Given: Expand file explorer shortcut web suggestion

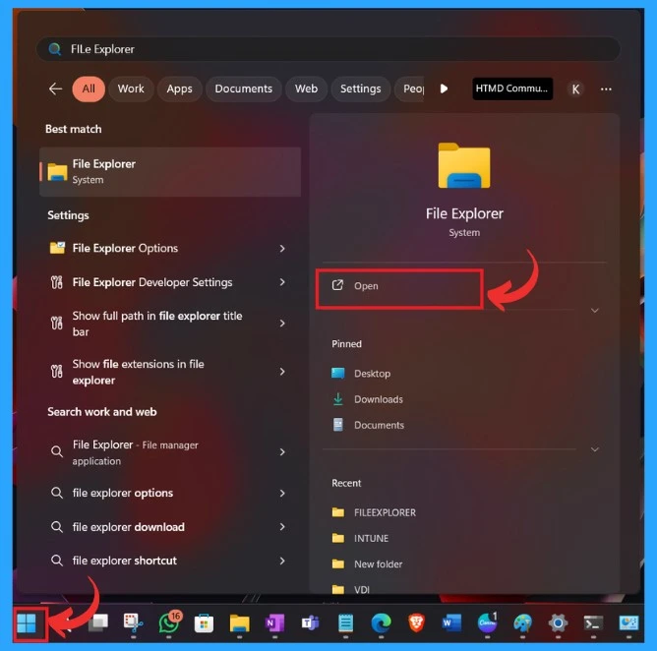Looking at the screenshot, I should click(282, 561).
